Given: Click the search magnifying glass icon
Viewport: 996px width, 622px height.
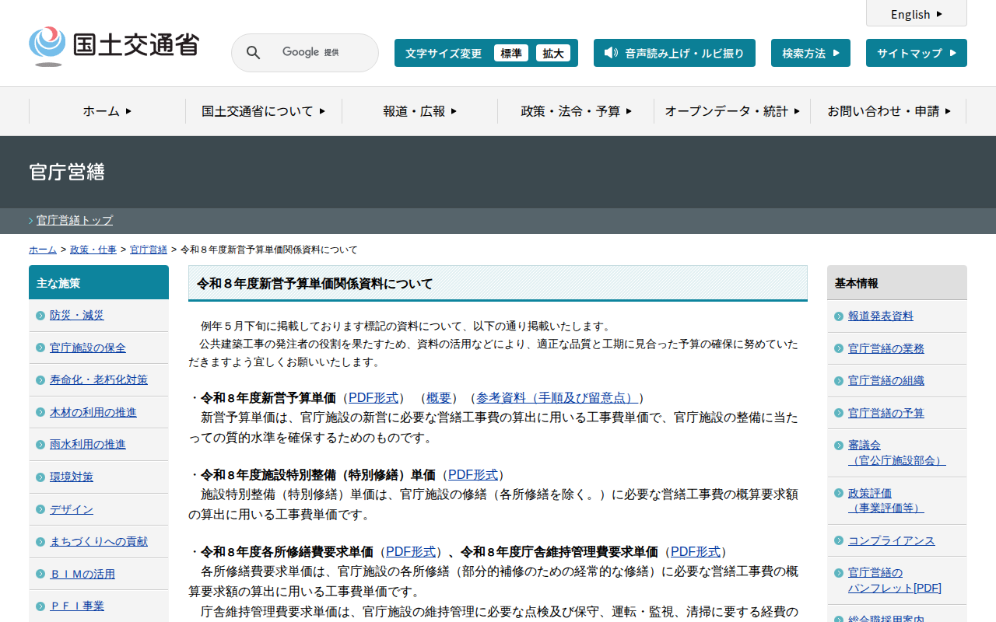Looking at the screenshot, I should click(253, 53).
